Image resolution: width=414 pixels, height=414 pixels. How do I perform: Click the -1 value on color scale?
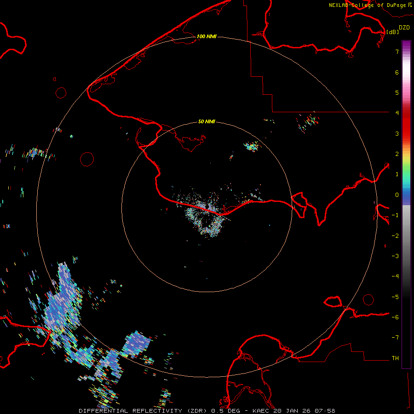pos(395,215)
